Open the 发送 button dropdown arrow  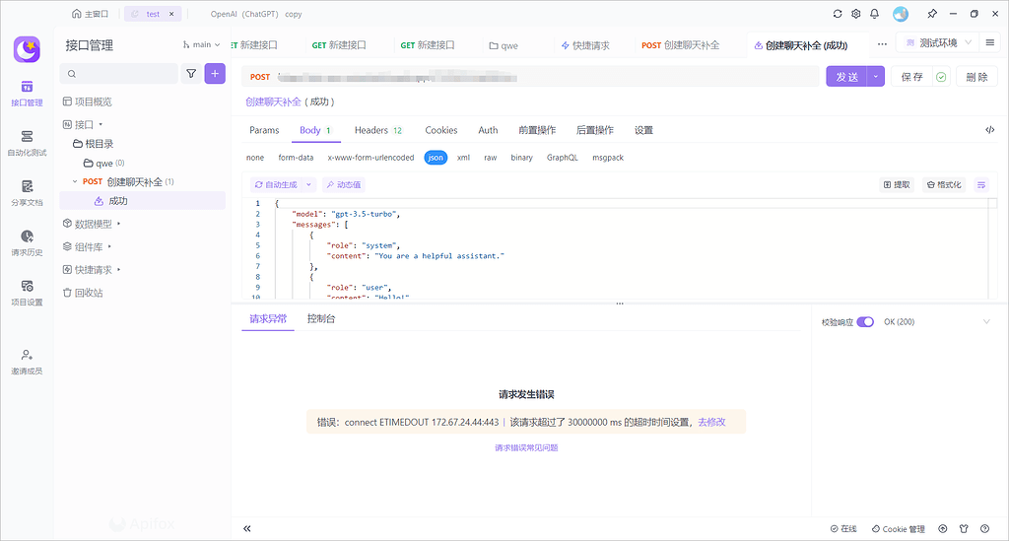[876, 77]
